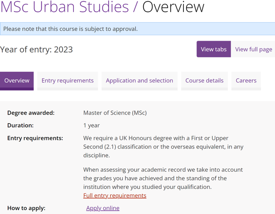Open the Careers tab
The height and width of the screenshot is (214, 275).
point(246,80)
